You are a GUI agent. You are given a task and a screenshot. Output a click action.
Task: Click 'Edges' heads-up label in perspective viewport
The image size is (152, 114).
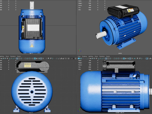[x=80, y=3]
